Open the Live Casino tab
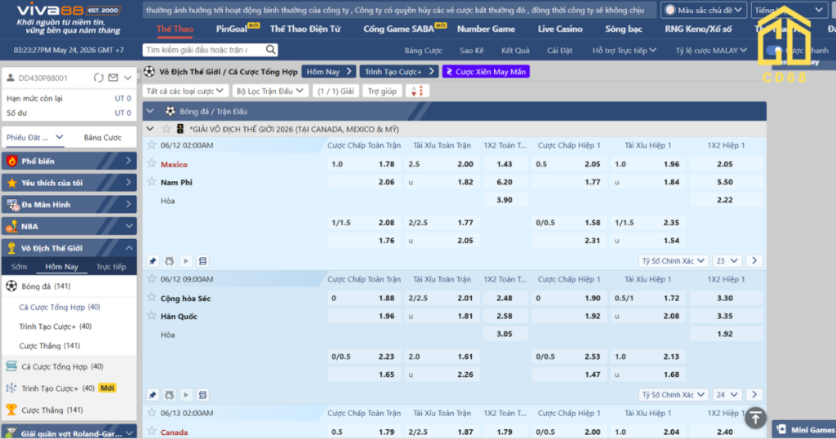This screenshot has width=836, height=439. pyautogui.click(x=560, y=29)
